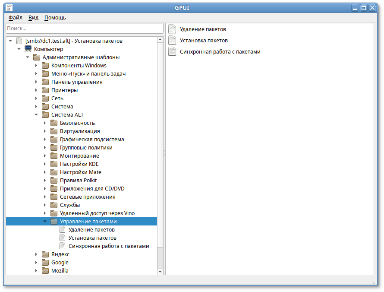This screenshot has width=384, height=292.
Task: Click the GPUI app icon in title bar
Action: [9, 7]
